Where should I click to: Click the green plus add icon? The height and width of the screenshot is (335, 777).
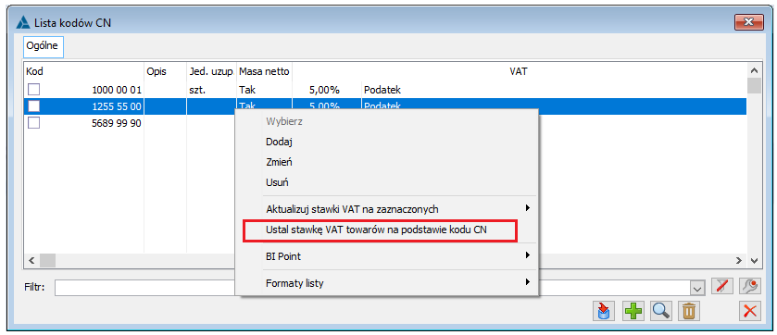[633, 311]
